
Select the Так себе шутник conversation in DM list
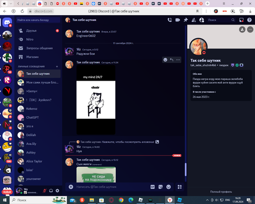(x=38, y=74)
